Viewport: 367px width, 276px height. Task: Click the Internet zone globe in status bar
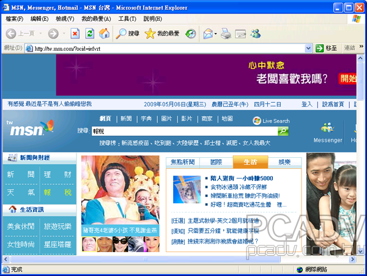[300, 270]
